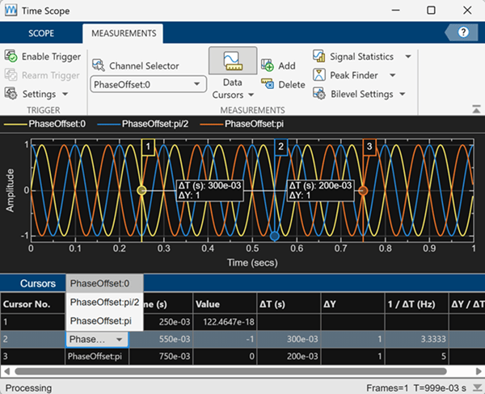Click the PhaseOffset:pi/2 legend entry
Image resolution: width=485 pixels, height=394 pixels.
pos(142,124)
